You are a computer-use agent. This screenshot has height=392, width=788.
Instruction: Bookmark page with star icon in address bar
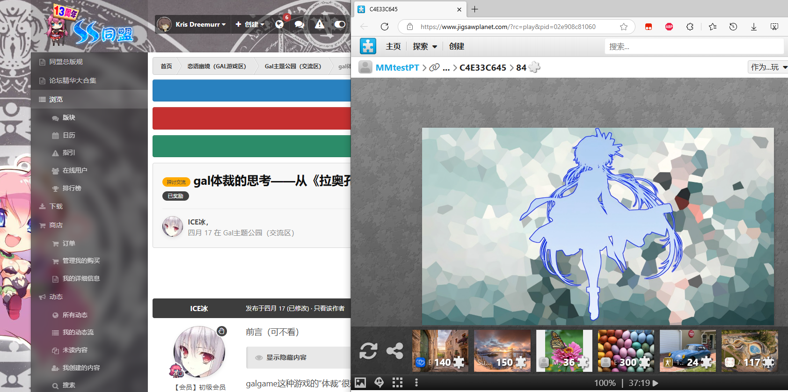pyautogui.click(x=624, y=27)
